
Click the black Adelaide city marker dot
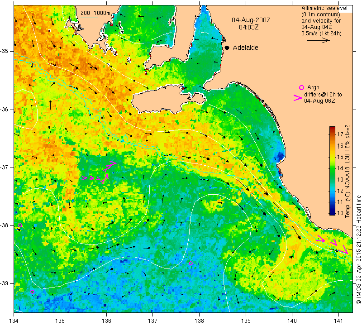227,48
